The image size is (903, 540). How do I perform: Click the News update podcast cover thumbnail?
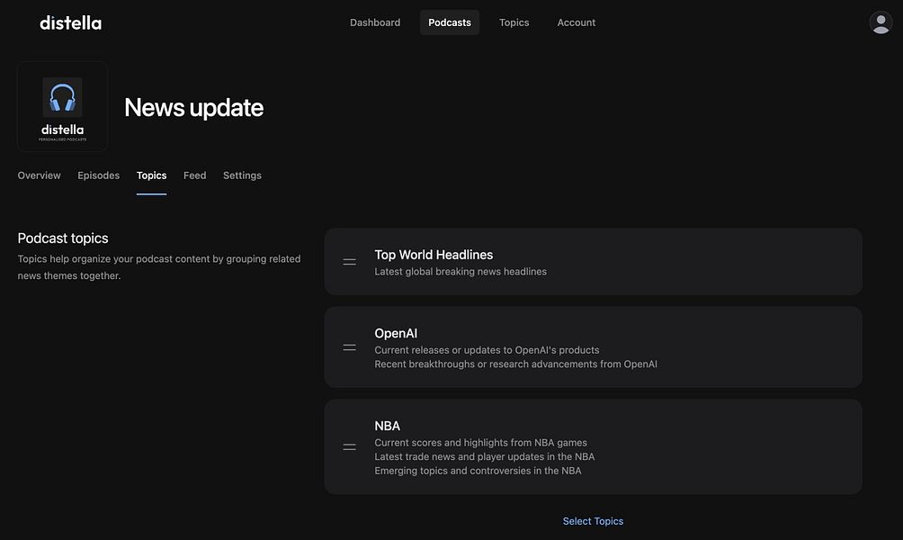(62, 106)
